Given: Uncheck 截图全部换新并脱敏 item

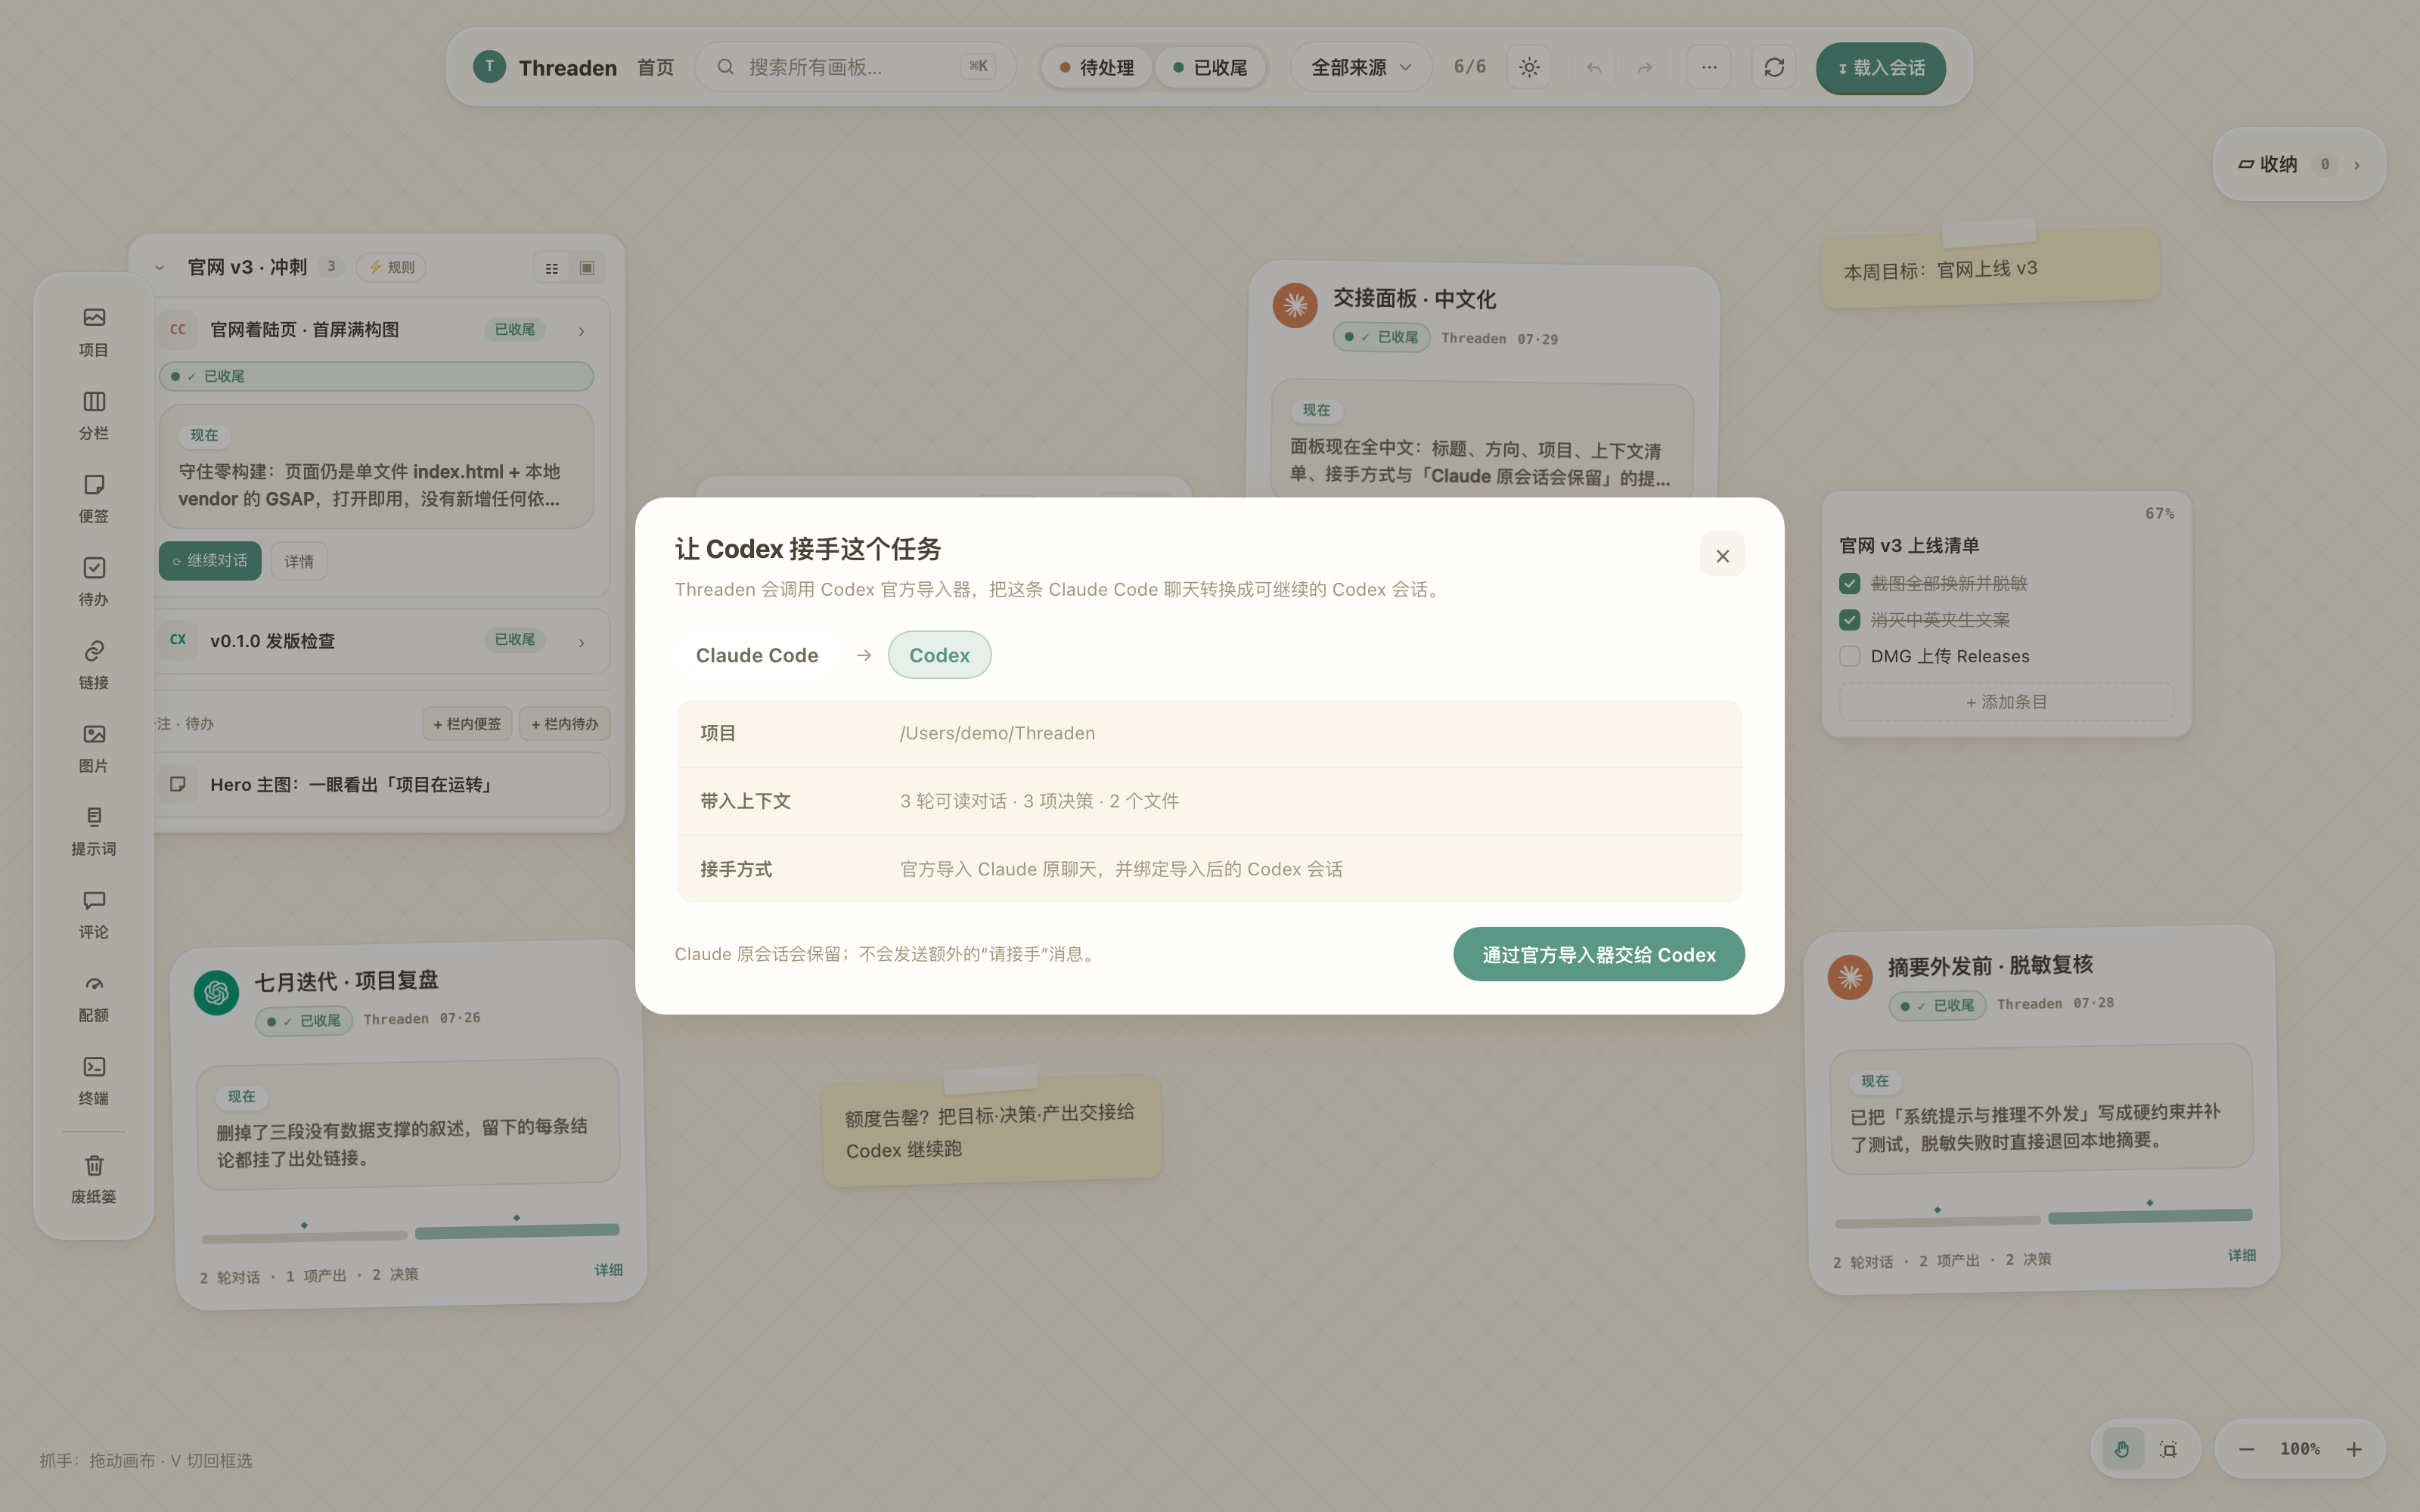Looking at the screenshot, I should 1849,583.
